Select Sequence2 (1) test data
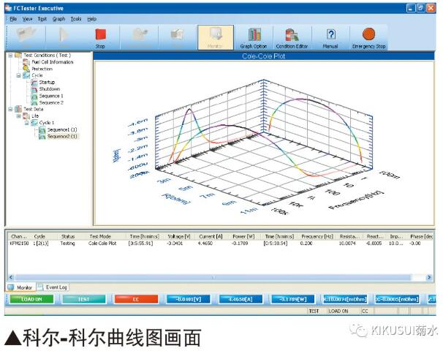This screenshot has height=351, width=443. (x=62, y=137)
